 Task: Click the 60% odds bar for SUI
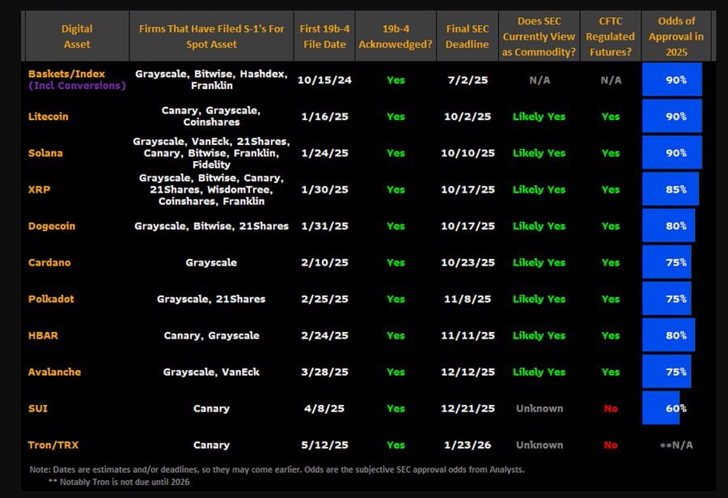(x=661, y=408)
